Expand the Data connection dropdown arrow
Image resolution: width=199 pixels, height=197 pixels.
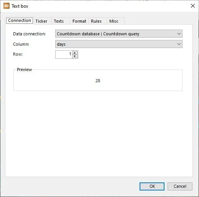179,34
